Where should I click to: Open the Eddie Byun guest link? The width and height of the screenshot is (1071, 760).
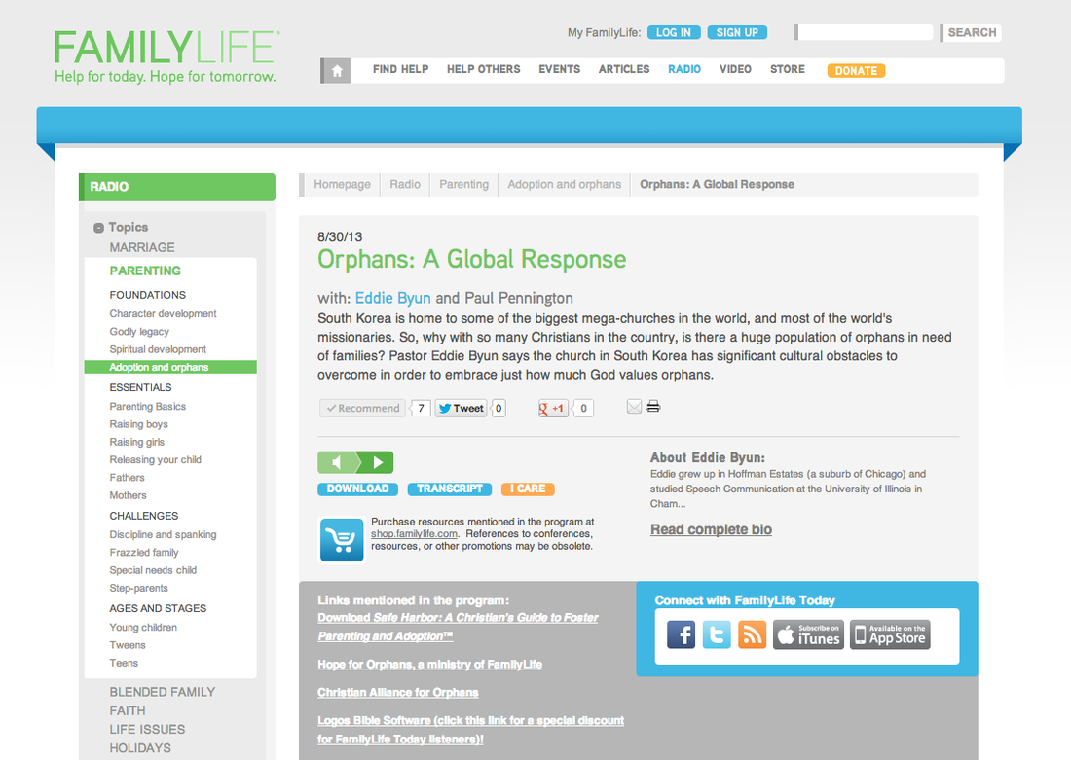(392, 298)
